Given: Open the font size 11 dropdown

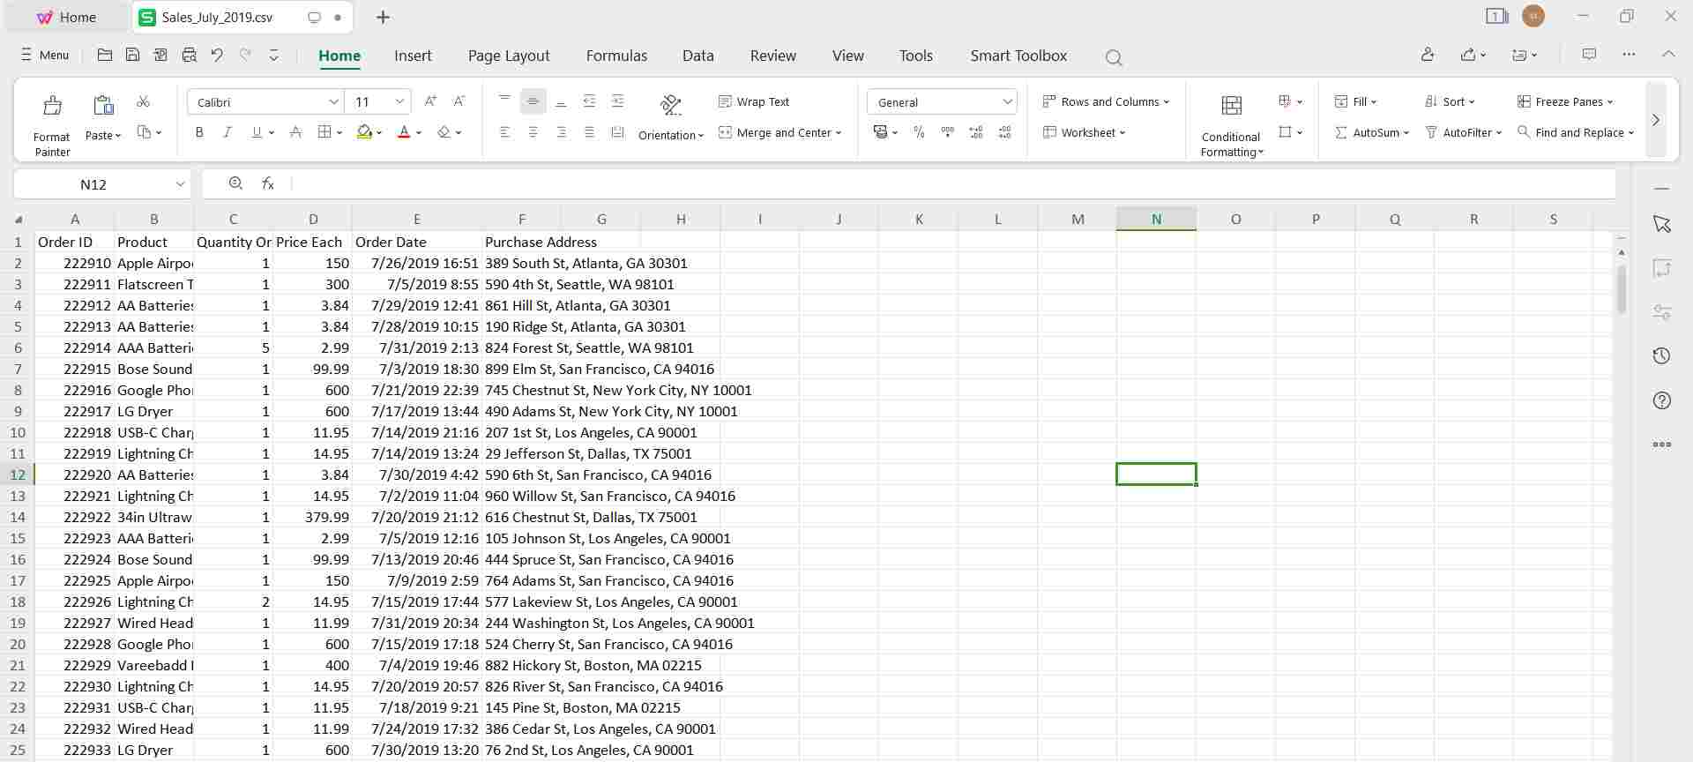Looking at the screenshot, I should click(399, 102).
